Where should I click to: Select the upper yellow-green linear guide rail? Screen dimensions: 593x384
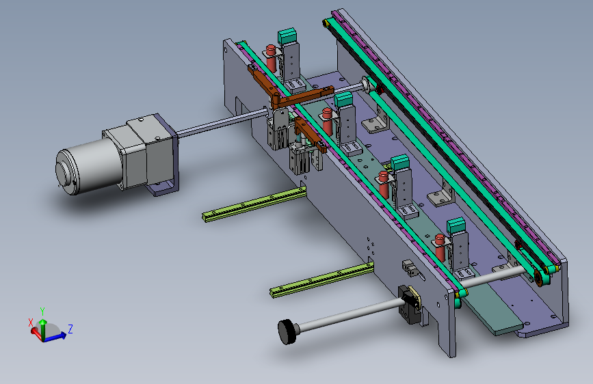coord(254,204)
